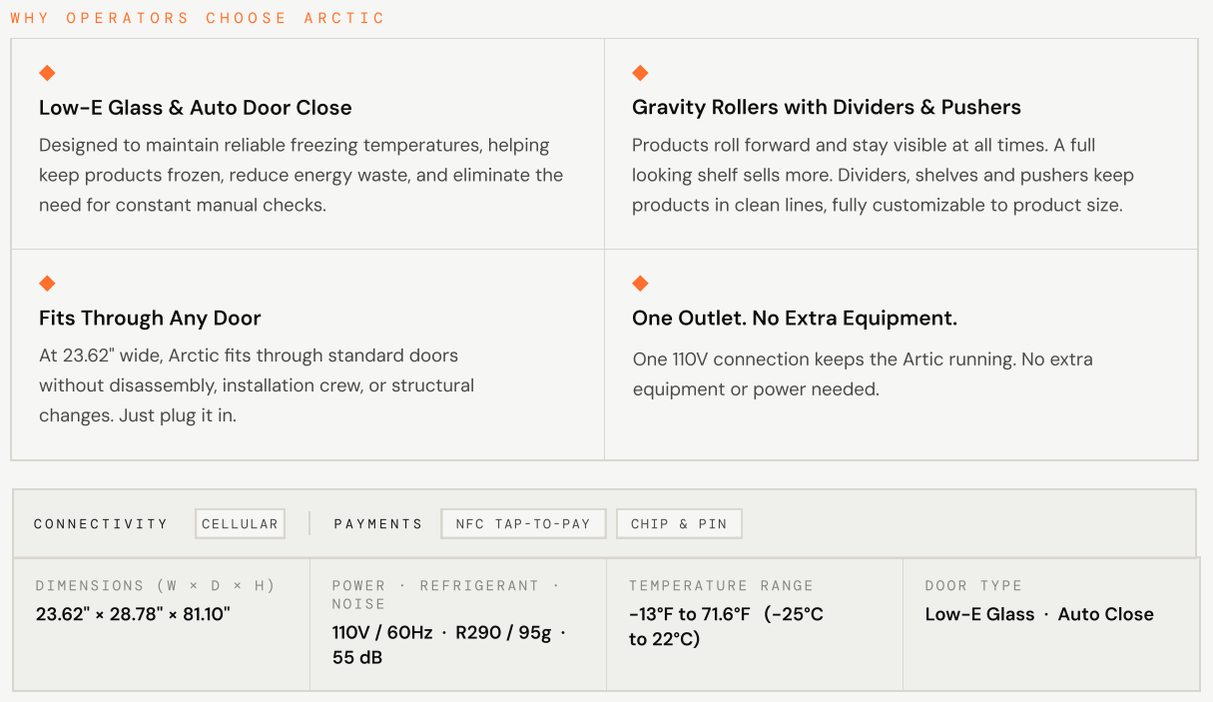Viewport: 1213px width, 702px height.
Task: Click the CONNECTIVITY label
Action: (101, 524)
